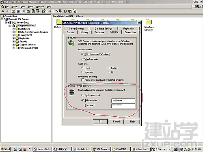Select SQL Server and Windows authentication
This screenshot has height=152, width=203.
[82, 54]
